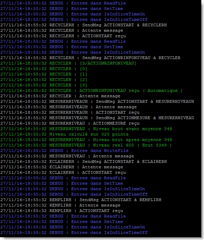This screenshot has height=240, width=204.
Task: Click 'Niveau reel 605 ( Brut 0348 )' line
Action: coord(86,145)
